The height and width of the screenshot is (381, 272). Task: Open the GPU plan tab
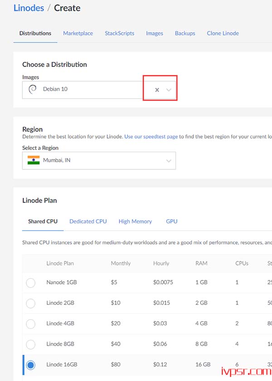[172, 222]
